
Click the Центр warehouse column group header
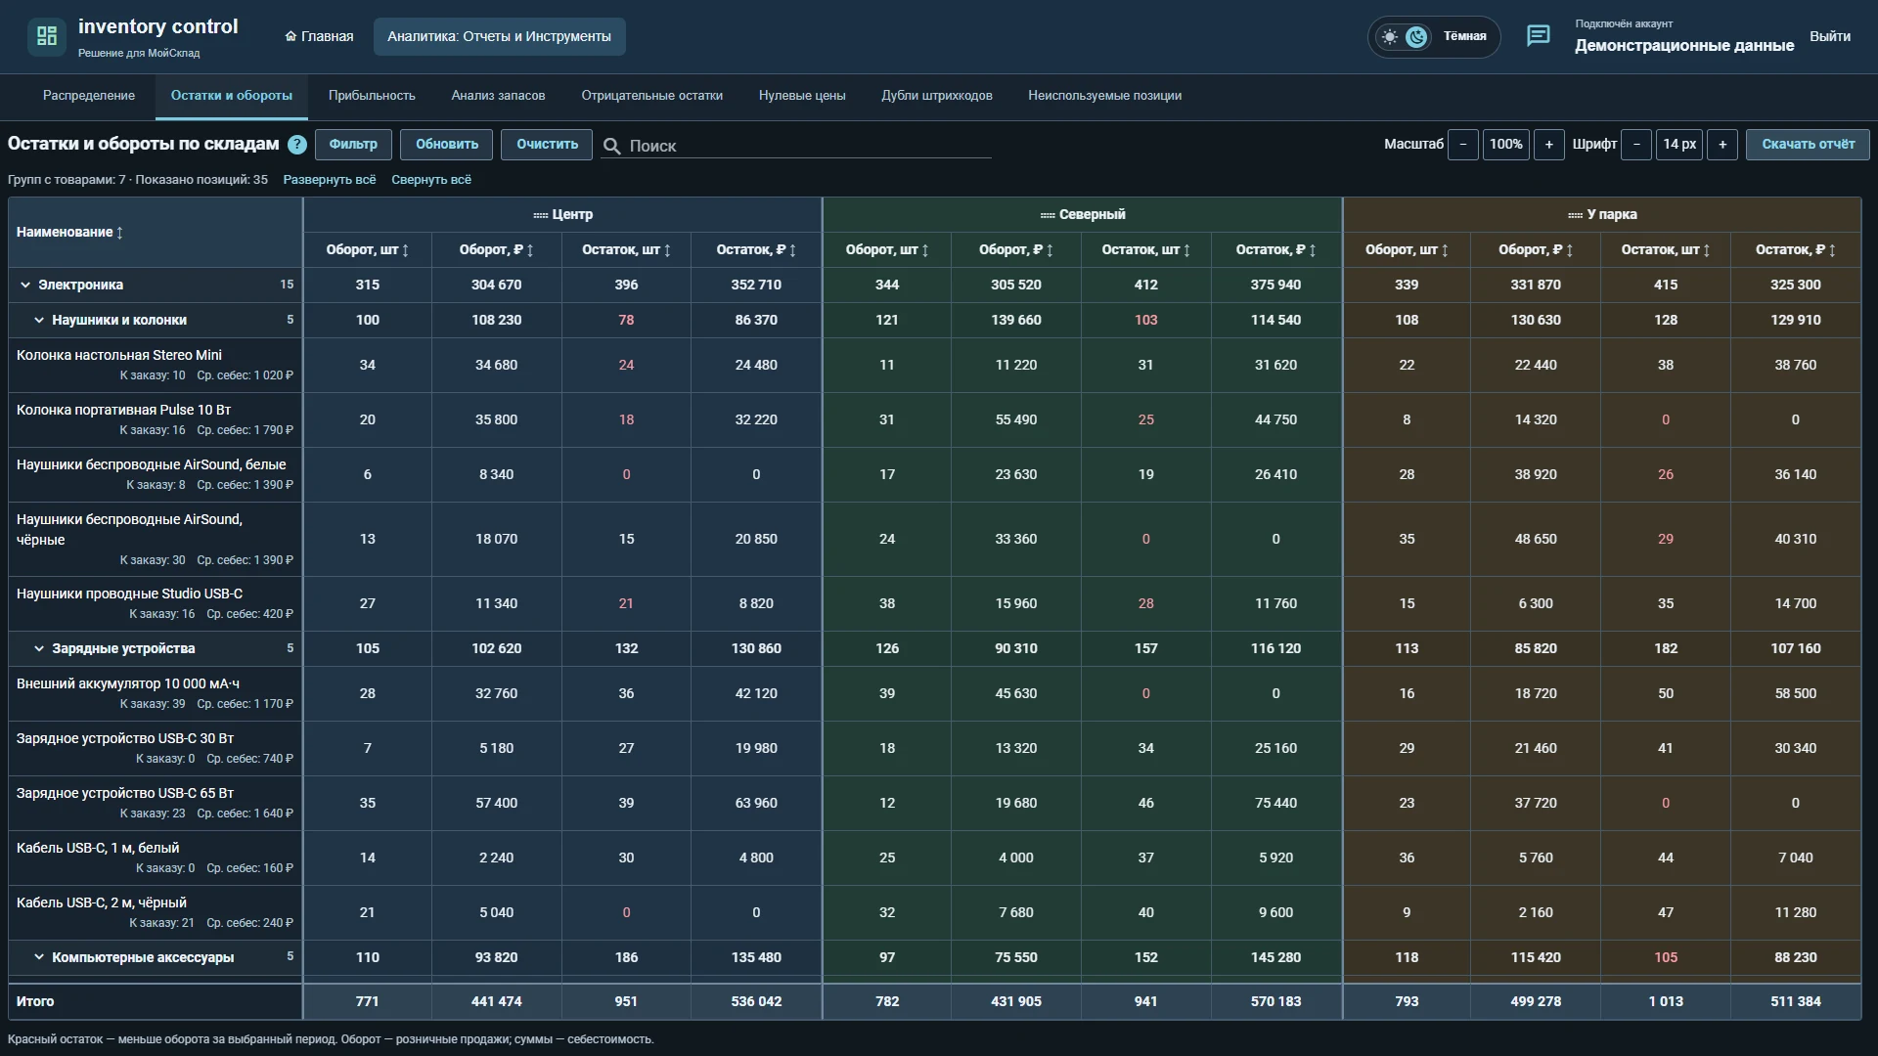562,214
